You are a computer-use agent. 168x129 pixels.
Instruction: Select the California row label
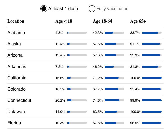tap(17, 78)
